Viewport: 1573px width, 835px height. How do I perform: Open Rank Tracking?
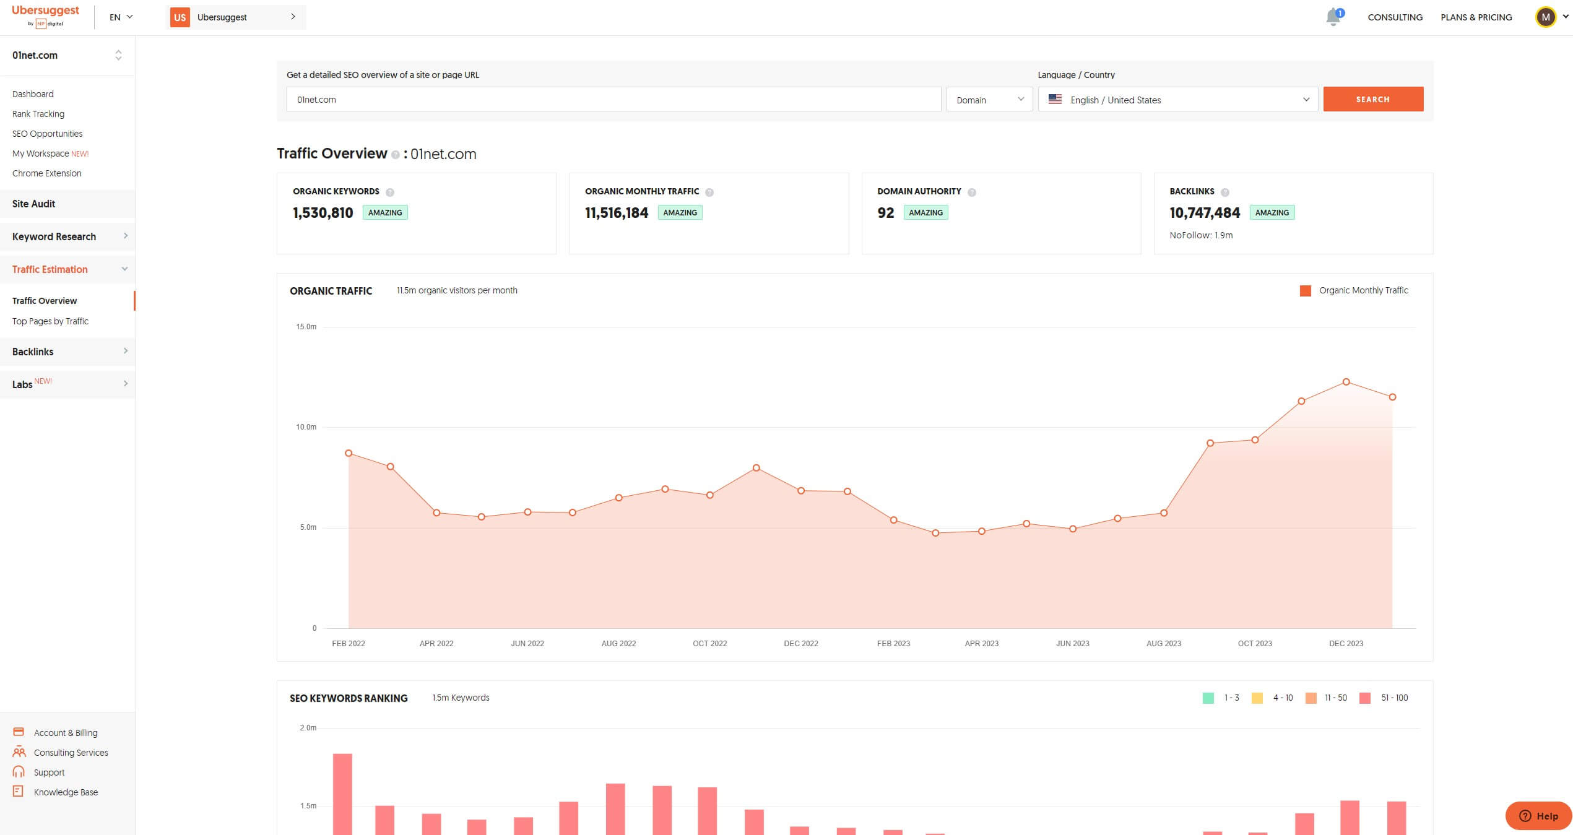point(38,114)
